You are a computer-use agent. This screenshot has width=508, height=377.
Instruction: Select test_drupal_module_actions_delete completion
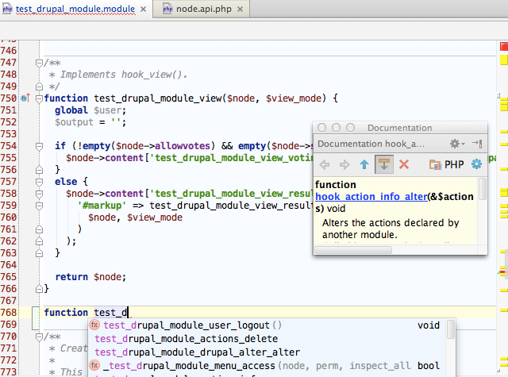tap(267, 338)
